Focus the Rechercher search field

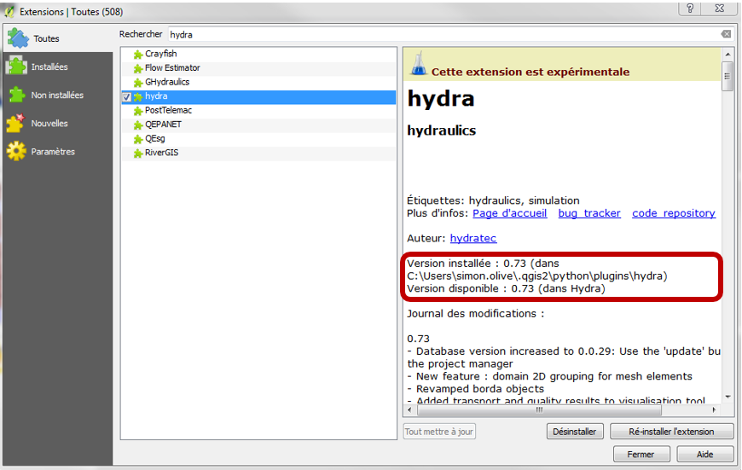coord(443,35)
